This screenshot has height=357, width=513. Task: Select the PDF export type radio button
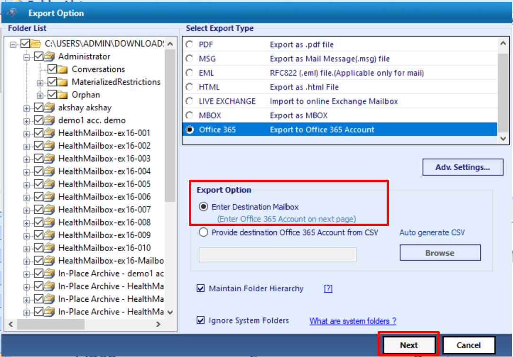click(x=189, y=44)
